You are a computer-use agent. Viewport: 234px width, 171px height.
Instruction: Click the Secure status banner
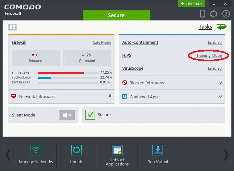tap(116, 15)
